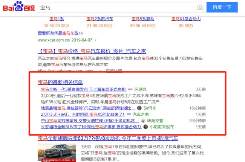245x162 pixels.
Task: Expand the dropdown arrow beside www.xcar.com.cn date
Action: point(95,40)
